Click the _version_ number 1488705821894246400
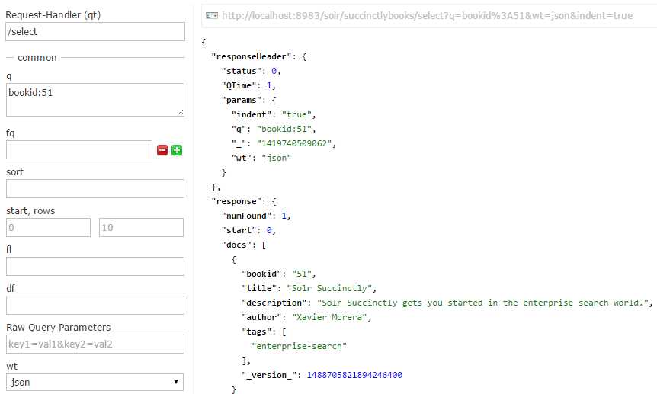 (x=354, y=375)
